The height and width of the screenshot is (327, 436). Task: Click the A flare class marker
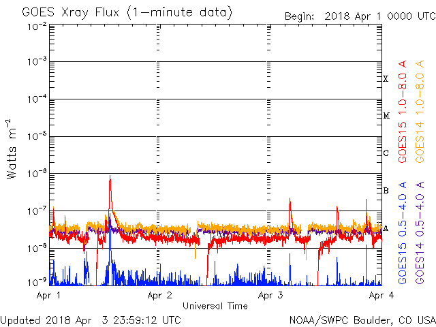(x=386, y=228)
